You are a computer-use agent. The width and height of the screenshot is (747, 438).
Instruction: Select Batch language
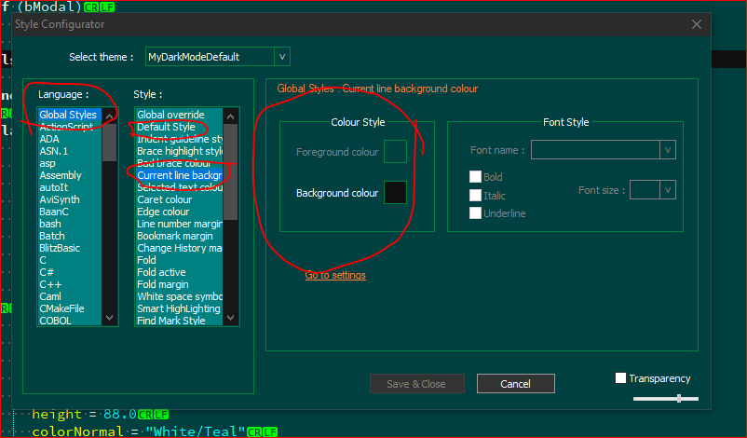click(70, 236)
